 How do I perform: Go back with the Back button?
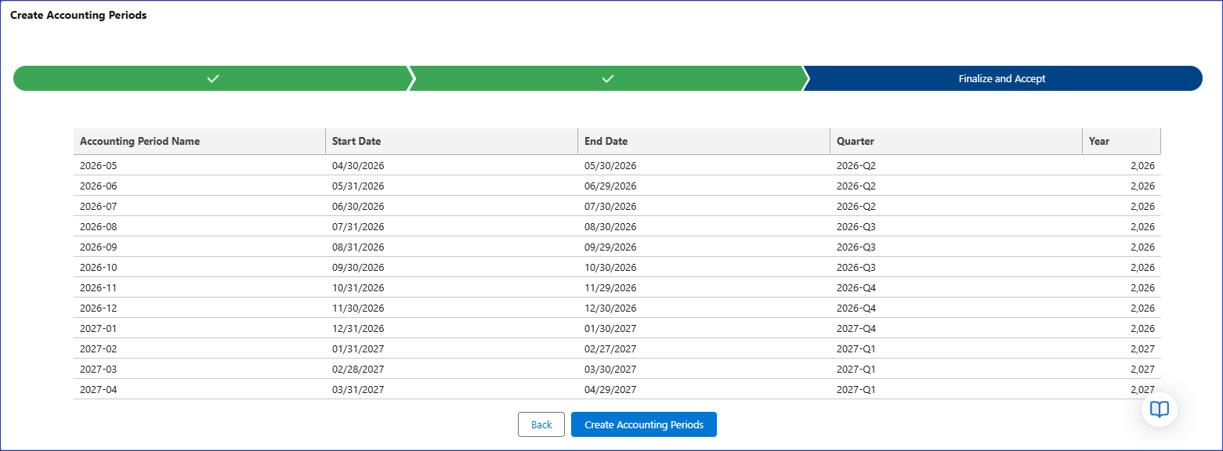(541, 424)
